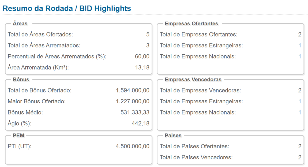Click the 60,00 percentual value
This screenshot has height=167, width=308.
pos(142,56)
